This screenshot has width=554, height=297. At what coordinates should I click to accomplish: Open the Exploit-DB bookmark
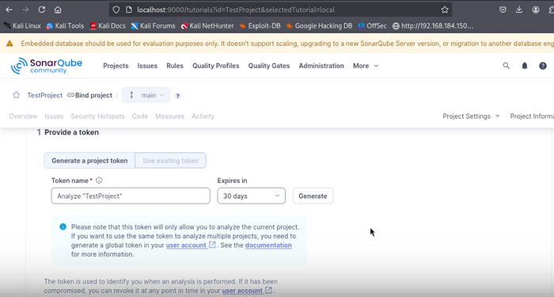pos(260,26)
